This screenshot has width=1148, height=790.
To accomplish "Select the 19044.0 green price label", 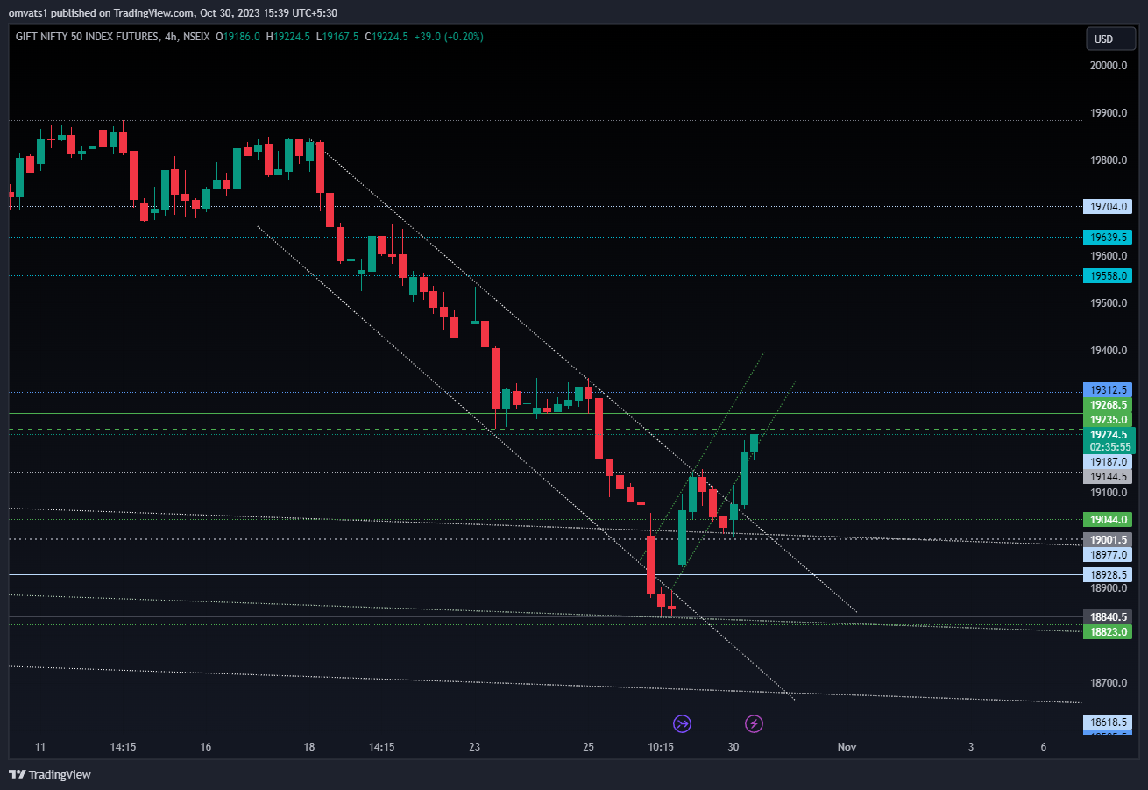I will [1108, 519].
